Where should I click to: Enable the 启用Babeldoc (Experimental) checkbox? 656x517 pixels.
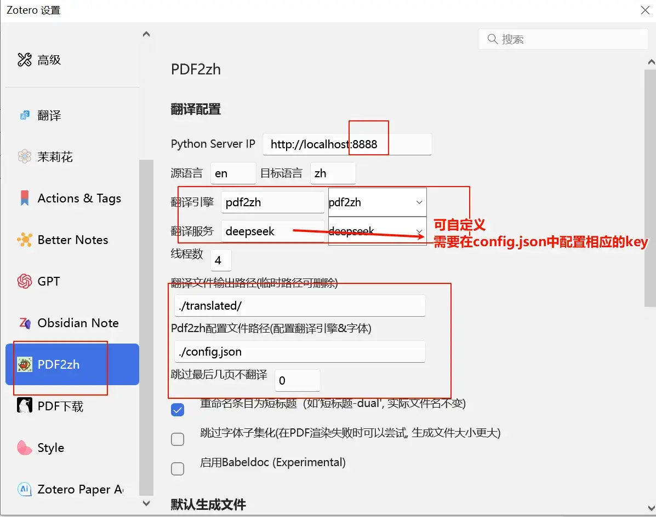(178, 469)
